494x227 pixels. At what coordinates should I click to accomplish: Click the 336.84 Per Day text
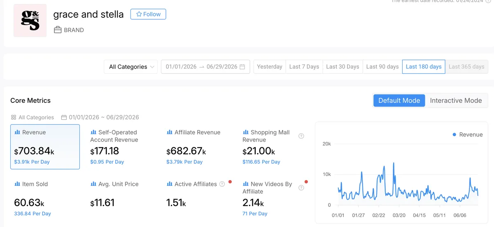pos(33,214)
